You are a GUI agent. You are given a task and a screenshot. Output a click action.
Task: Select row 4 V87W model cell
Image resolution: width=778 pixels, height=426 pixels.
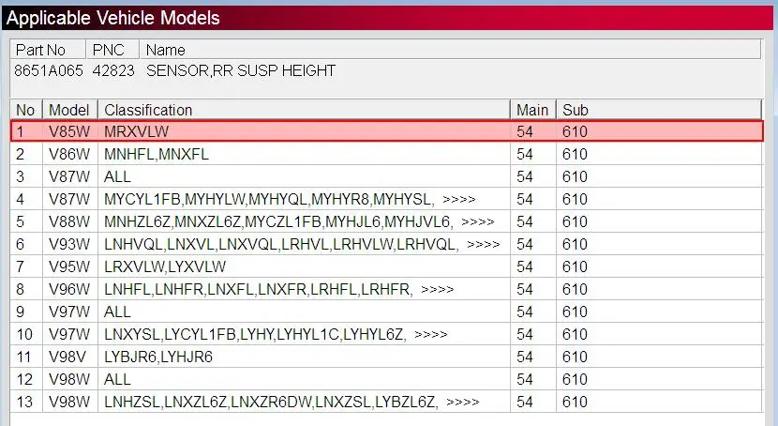[x=69, y=199]
